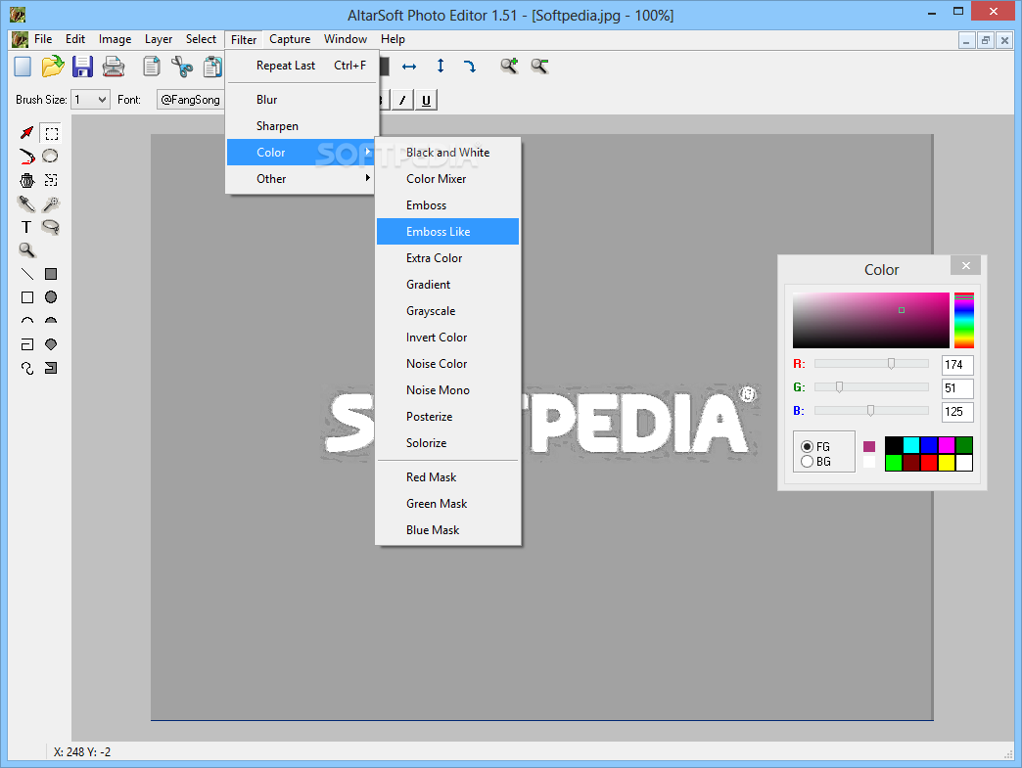Select the BG radio button

click(807, 462)
